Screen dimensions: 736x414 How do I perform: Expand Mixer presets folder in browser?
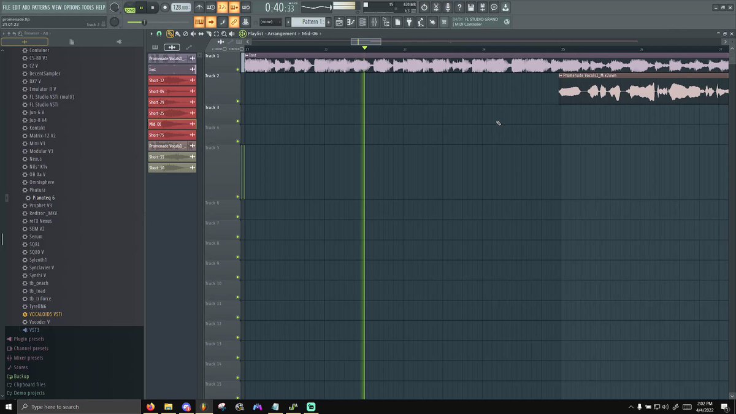click(x=28, y=358)
